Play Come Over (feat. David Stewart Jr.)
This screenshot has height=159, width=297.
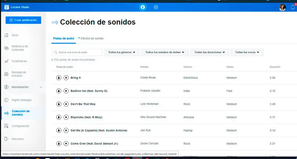click(66, 144)
